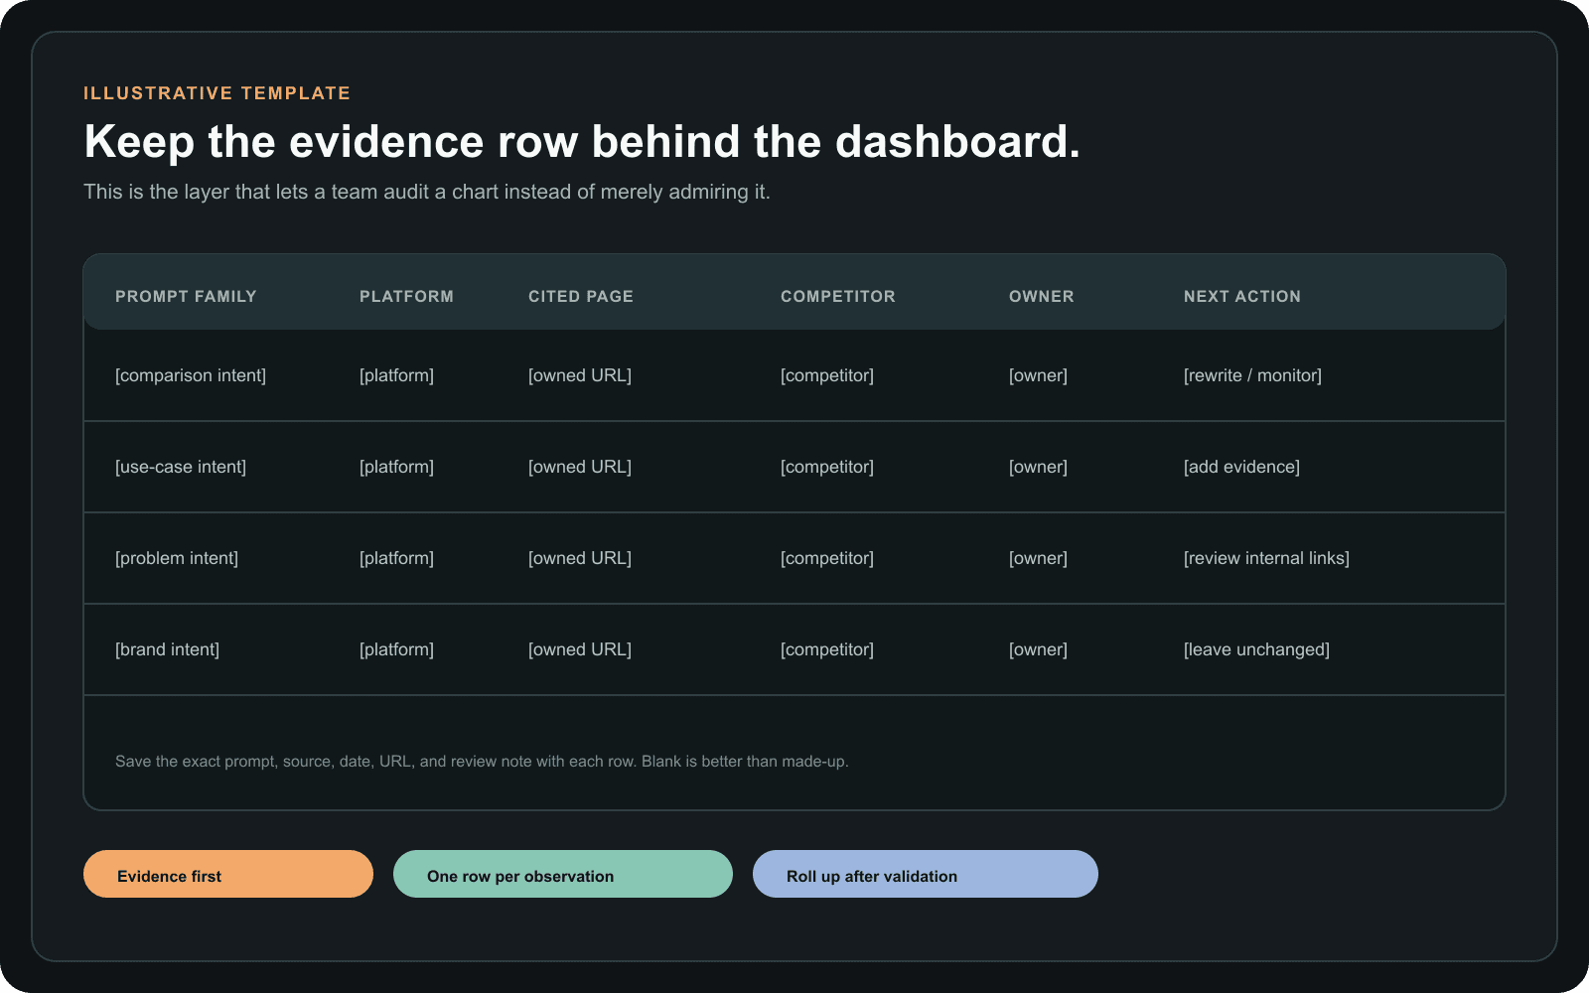Click the 'Keep the evidence row' heading

point(582,141)
